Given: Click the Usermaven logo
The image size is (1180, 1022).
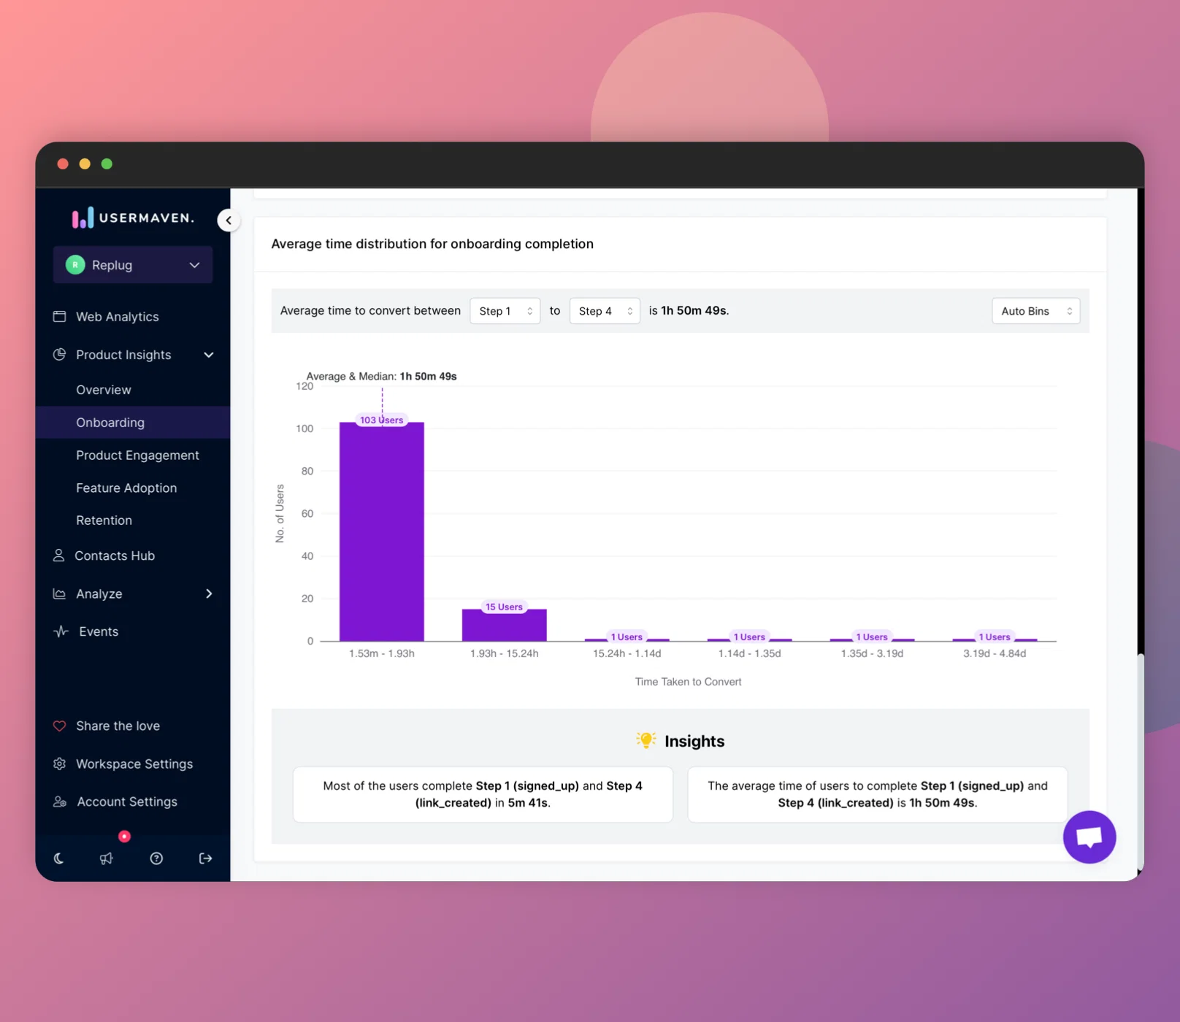Looking at the screenshot, I should (x=133, y=218).
